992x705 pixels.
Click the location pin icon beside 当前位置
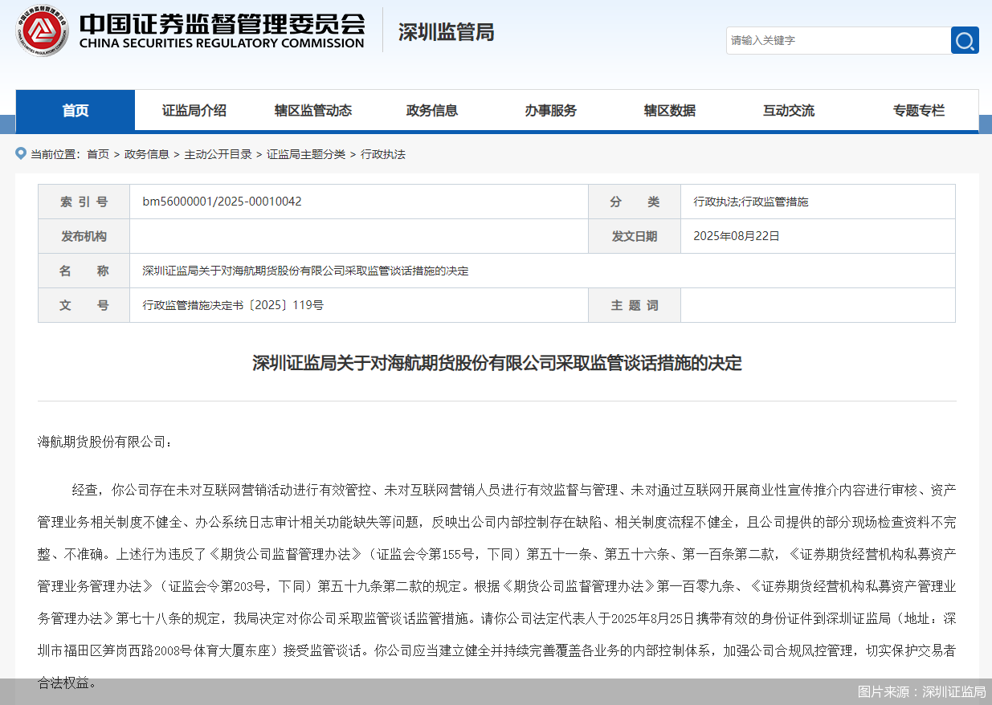click(20, 153)
